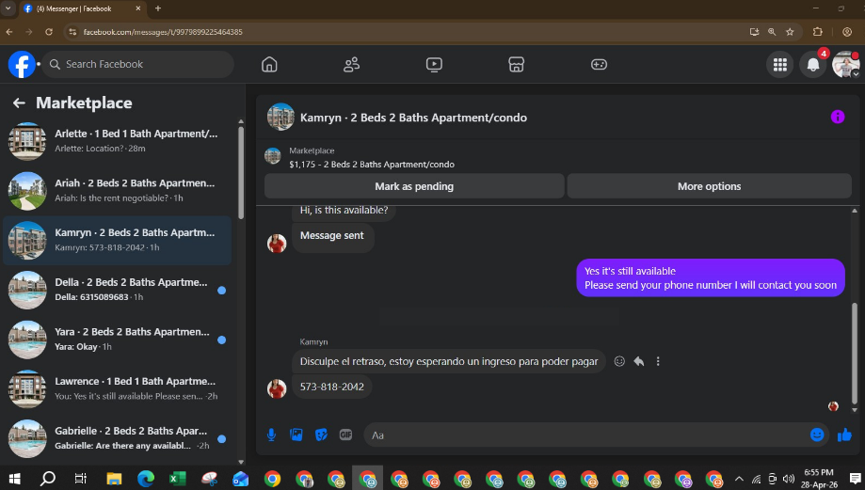The width and height of the screenshot is (865, 490).
Task: Expand the Facebook apps grid menu
Action: pyautogui.click(x=780, y=65)
